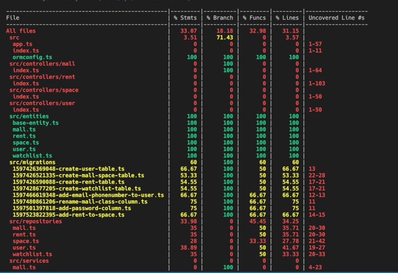Click the '% Funcs' column header
Viewport: 398px width, 273px height.
[x=254, y=18]
